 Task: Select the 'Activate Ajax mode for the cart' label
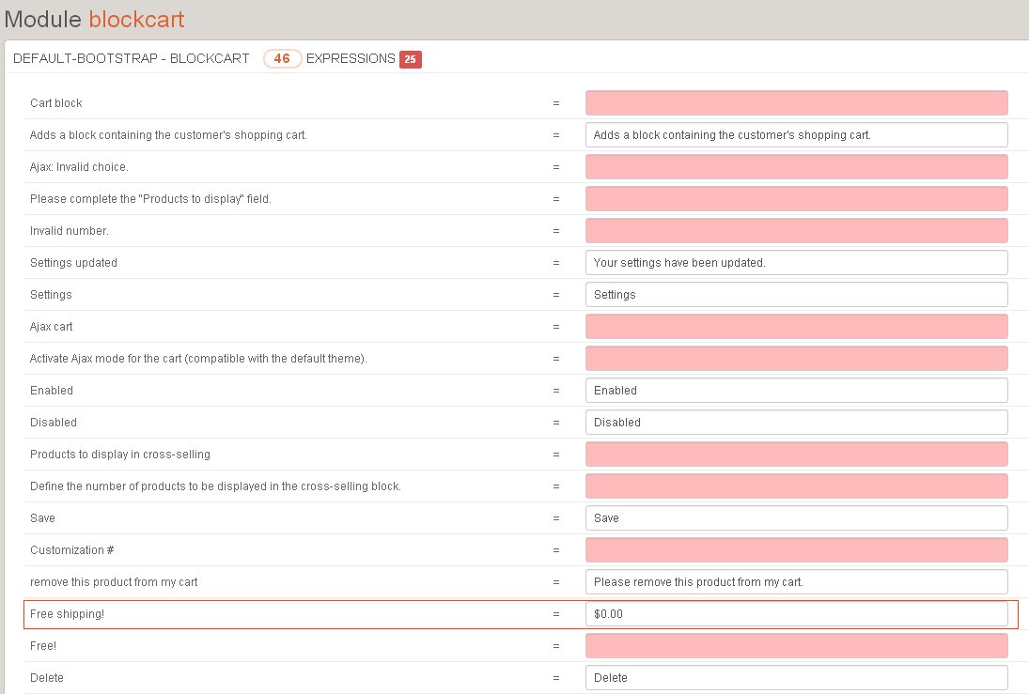pos(198,358)
